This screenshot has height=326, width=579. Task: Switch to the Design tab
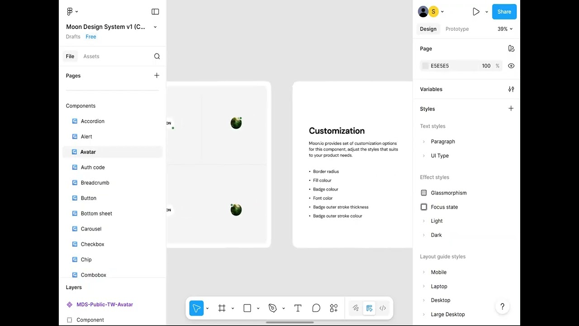coord(428,29)
